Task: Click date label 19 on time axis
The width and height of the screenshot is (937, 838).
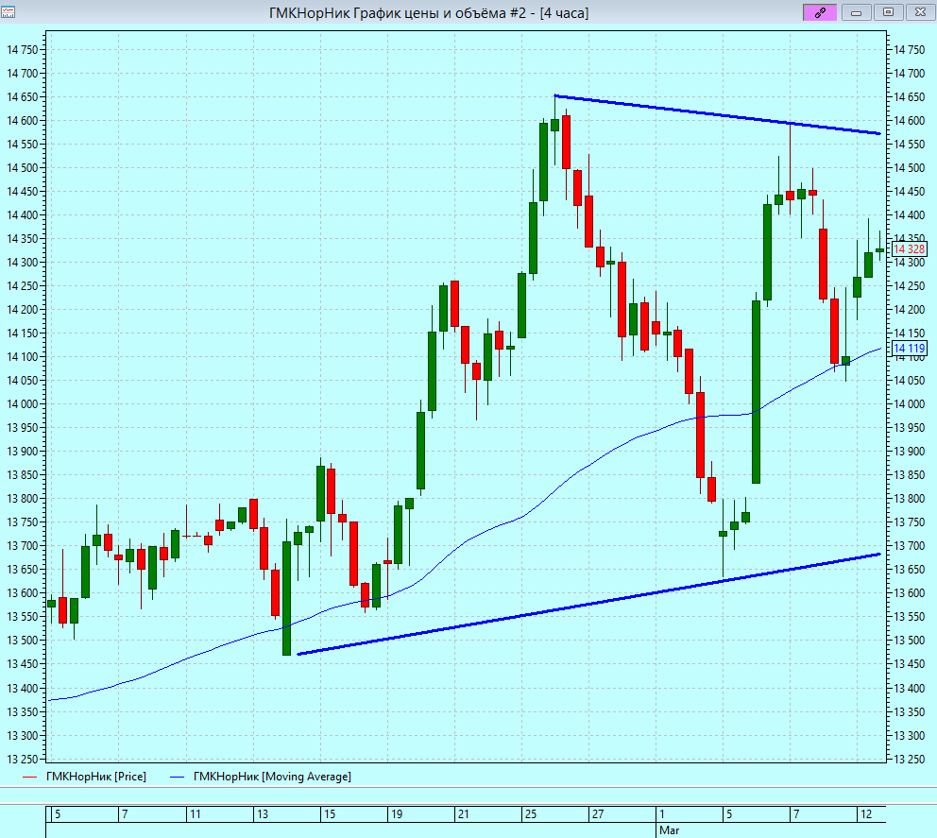Action: [x=396, y=813]
